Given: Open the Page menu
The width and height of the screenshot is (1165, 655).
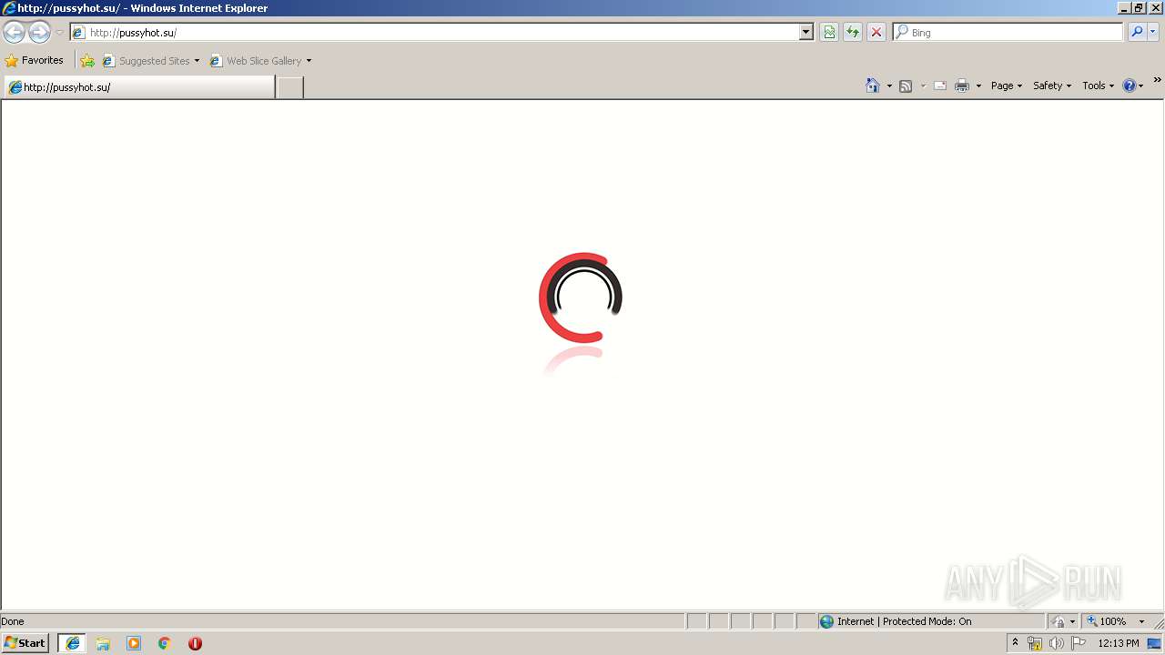Looking at the screenshot, I should (x=1007, y=86).
